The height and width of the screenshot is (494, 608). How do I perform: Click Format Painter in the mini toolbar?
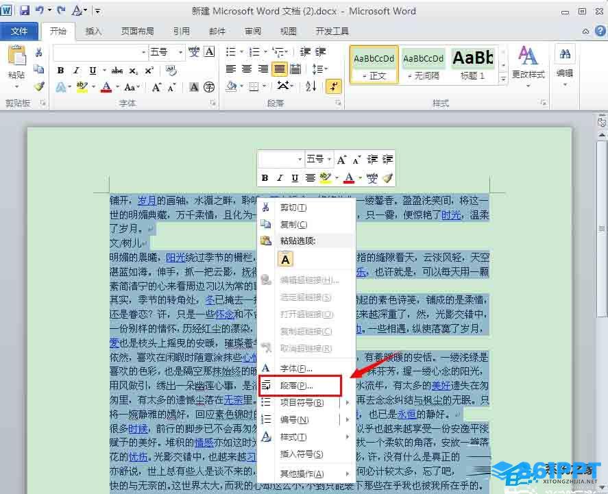point(387,178)
